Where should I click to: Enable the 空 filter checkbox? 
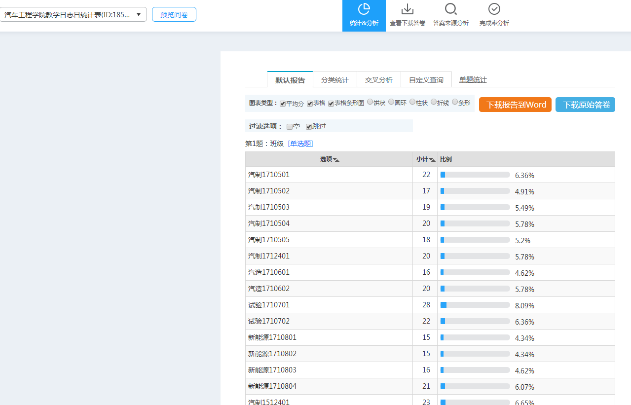pyautogui.click(x=290, y=127)
